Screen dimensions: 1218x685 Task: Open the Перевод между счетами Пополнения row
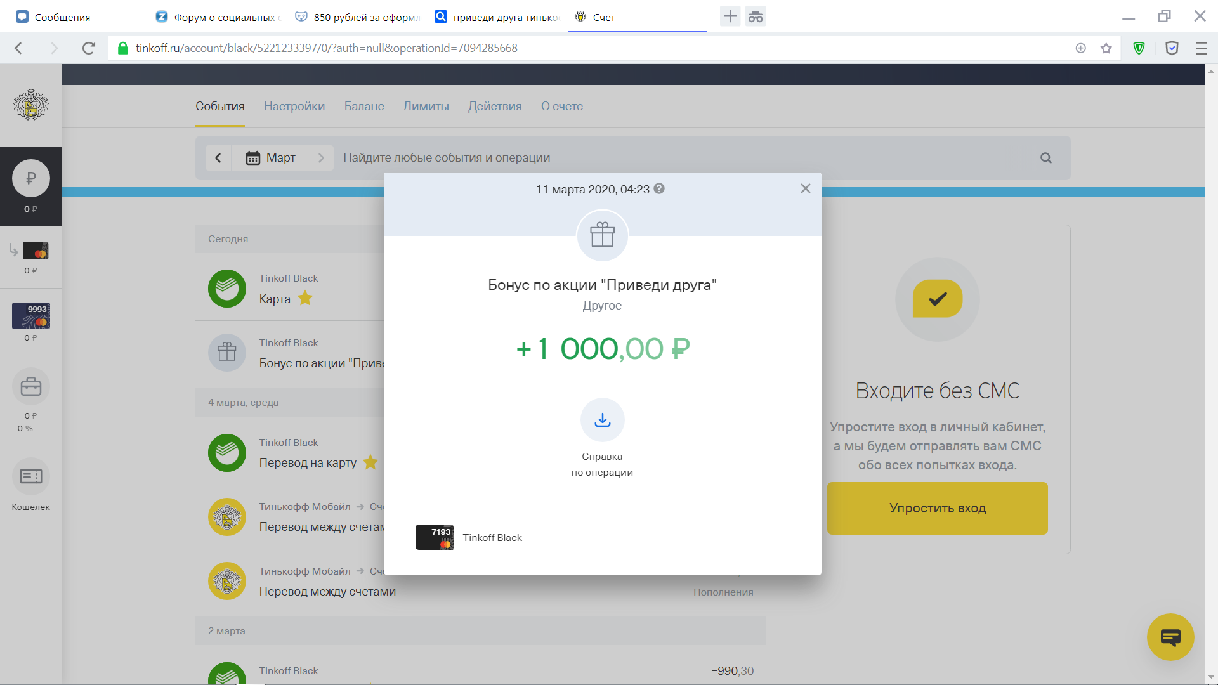pos(480,582)
